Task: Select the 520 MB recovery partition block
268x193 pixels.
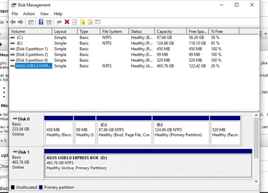Action: point(225,130)
